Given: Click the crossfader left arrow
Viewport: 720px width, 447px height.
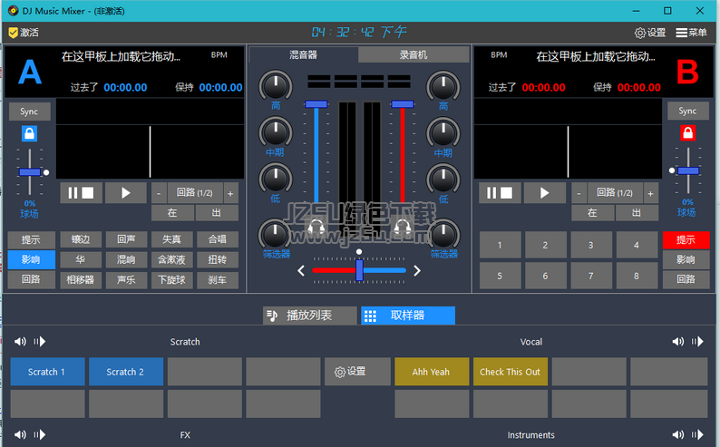Looking at the screenshot, I should pyautogui.click(x=303, y=270).
